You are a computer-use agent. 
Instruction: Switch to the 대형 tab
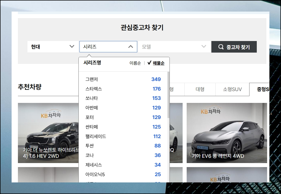[x=200, y=89]
